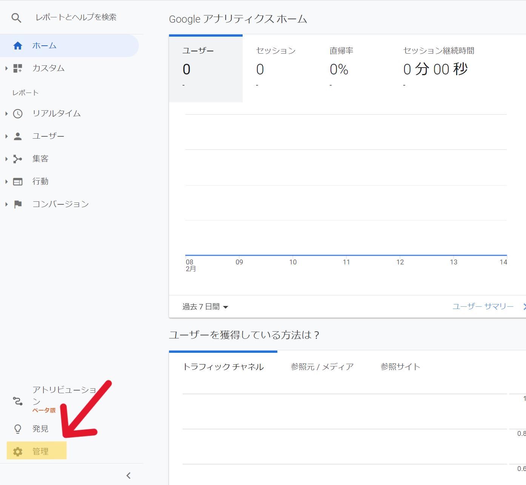Image resolution: width=526 pixels, height=485 pixels.
Task: Switch to 参照サイト tab
Action: pos(400,367)
